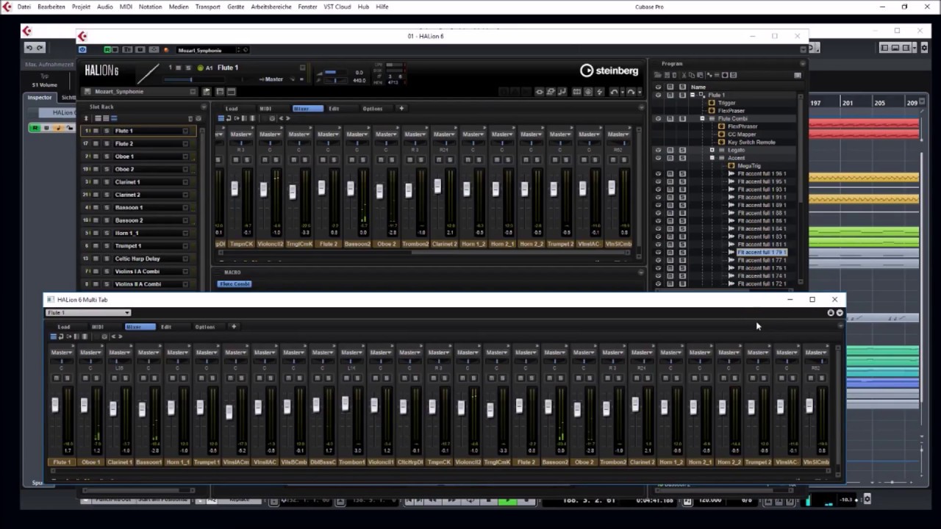The height and width of the screenshot is (529, 941).
Task: Click the load multi icon beside Mozart_Symphonie field
Action: tap(207, 92)
